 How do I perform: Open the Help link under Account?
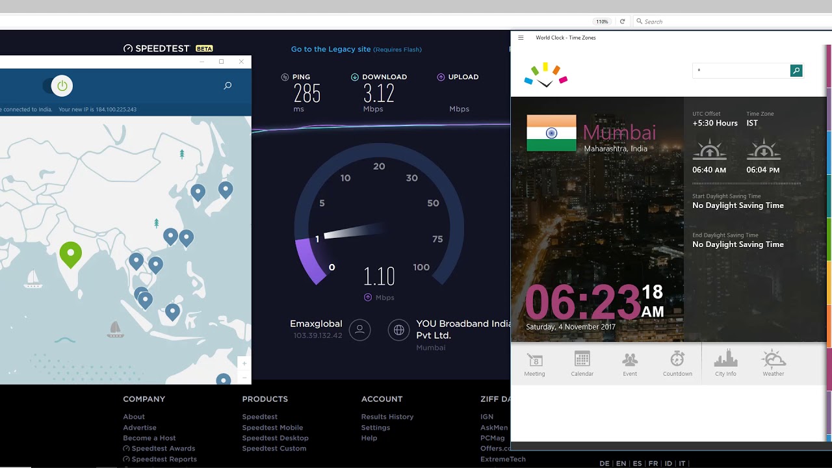369,438
